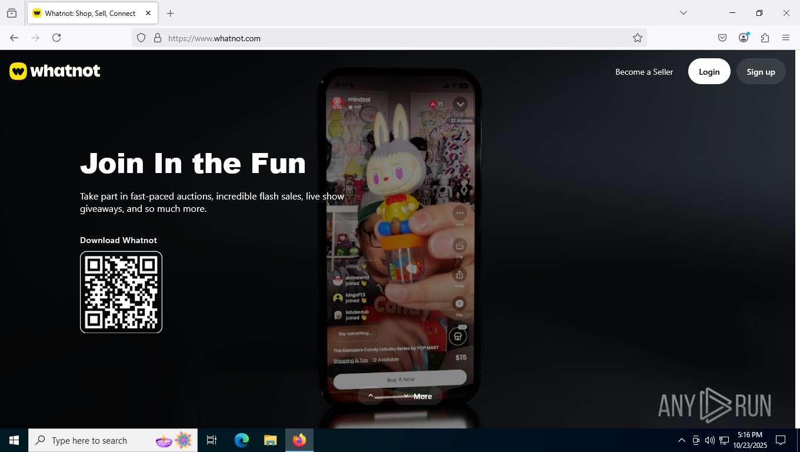Open the clock showing 5:16 PM
800x452 pixels.
pyautogui.click(x=750, y=440)
